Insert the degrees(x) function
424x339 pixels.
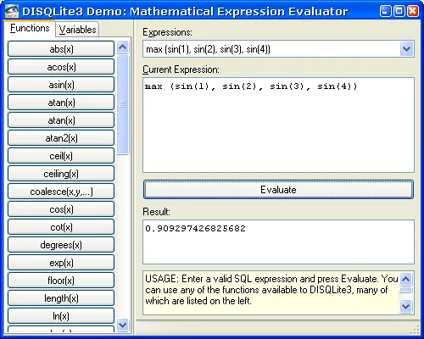[x=61, y=245]
